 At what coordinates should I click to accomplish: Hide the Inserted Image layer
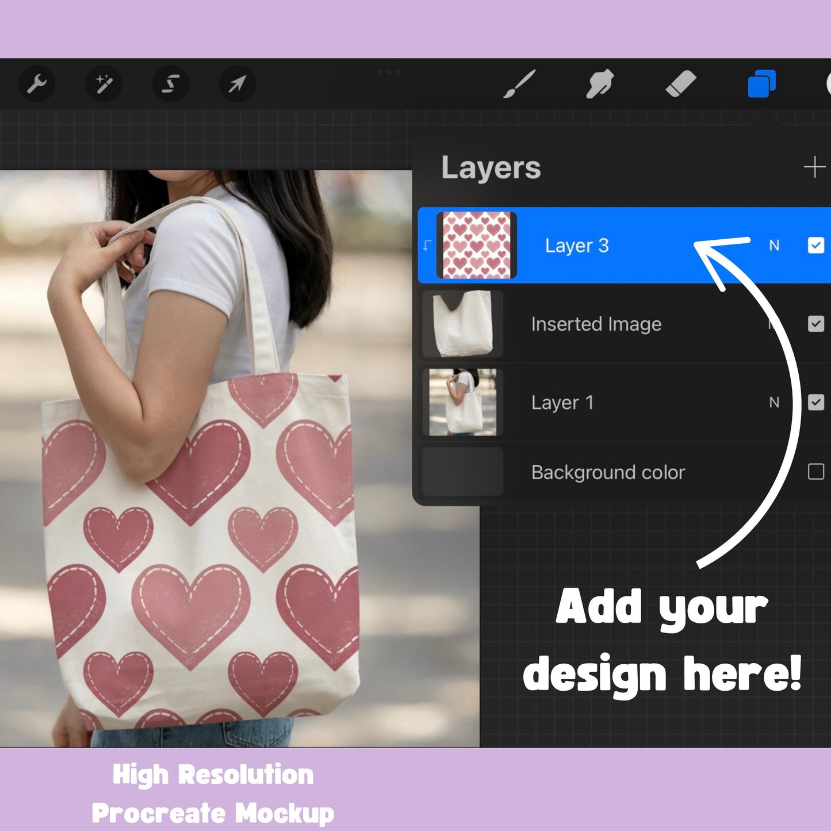coord(817,323)
